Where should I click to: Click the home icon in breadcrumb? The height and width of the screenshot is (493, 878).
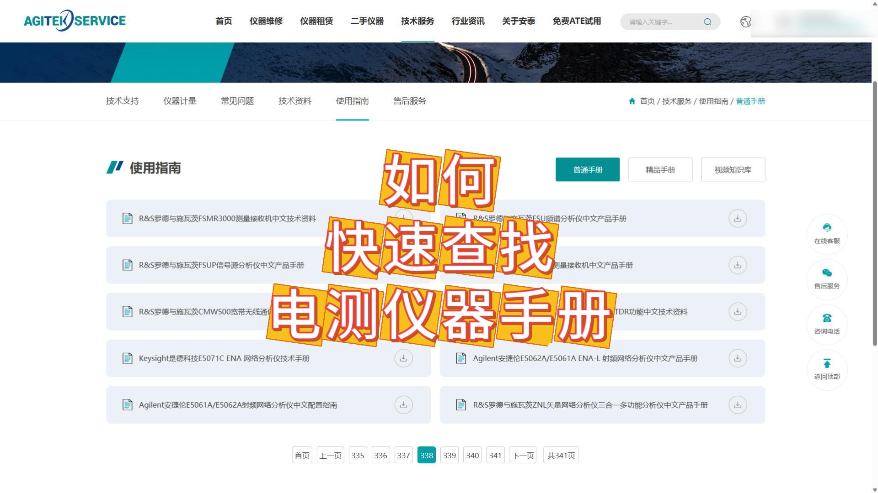632,101
